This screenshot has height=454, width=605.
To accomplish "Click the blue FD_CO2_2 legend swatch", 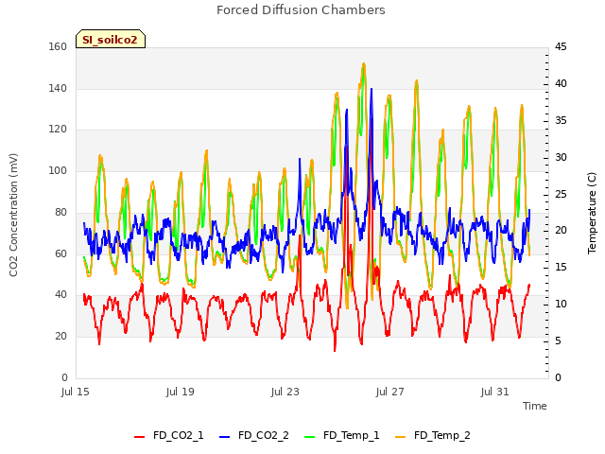I will coord(225,437).
